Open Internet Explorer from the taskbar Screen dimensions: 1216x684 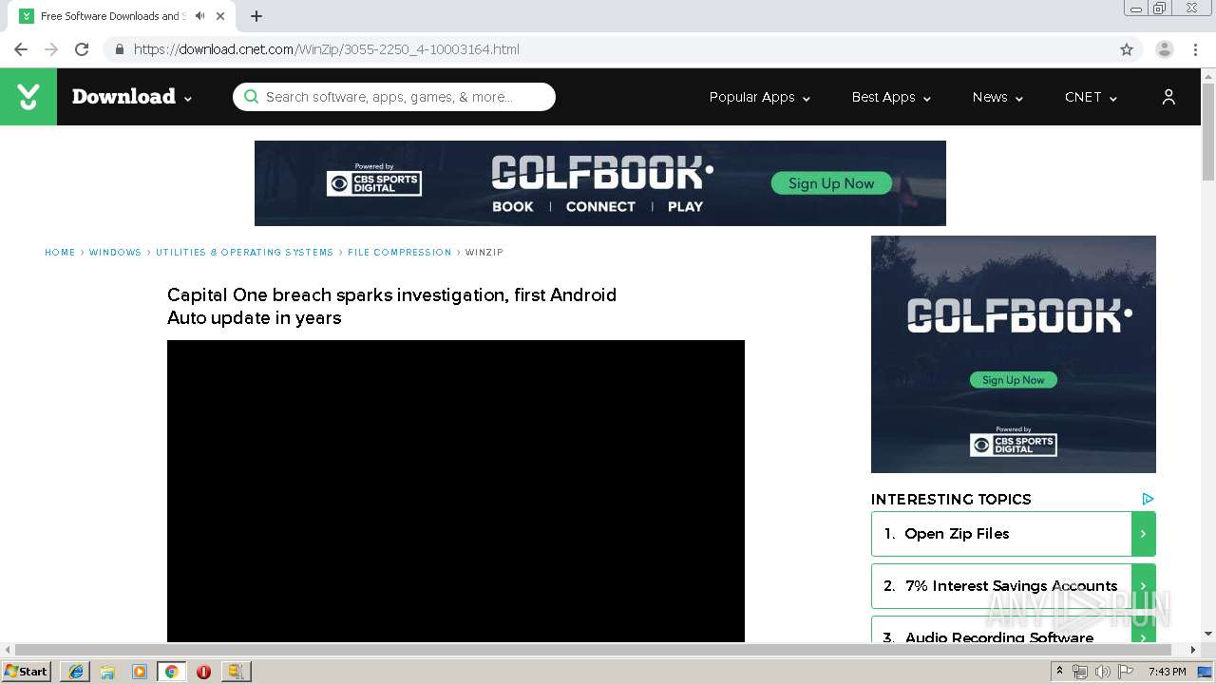click(75, 672)
